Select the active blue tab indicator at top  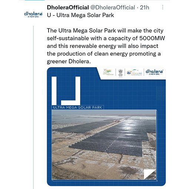click(x=34, y=0)
